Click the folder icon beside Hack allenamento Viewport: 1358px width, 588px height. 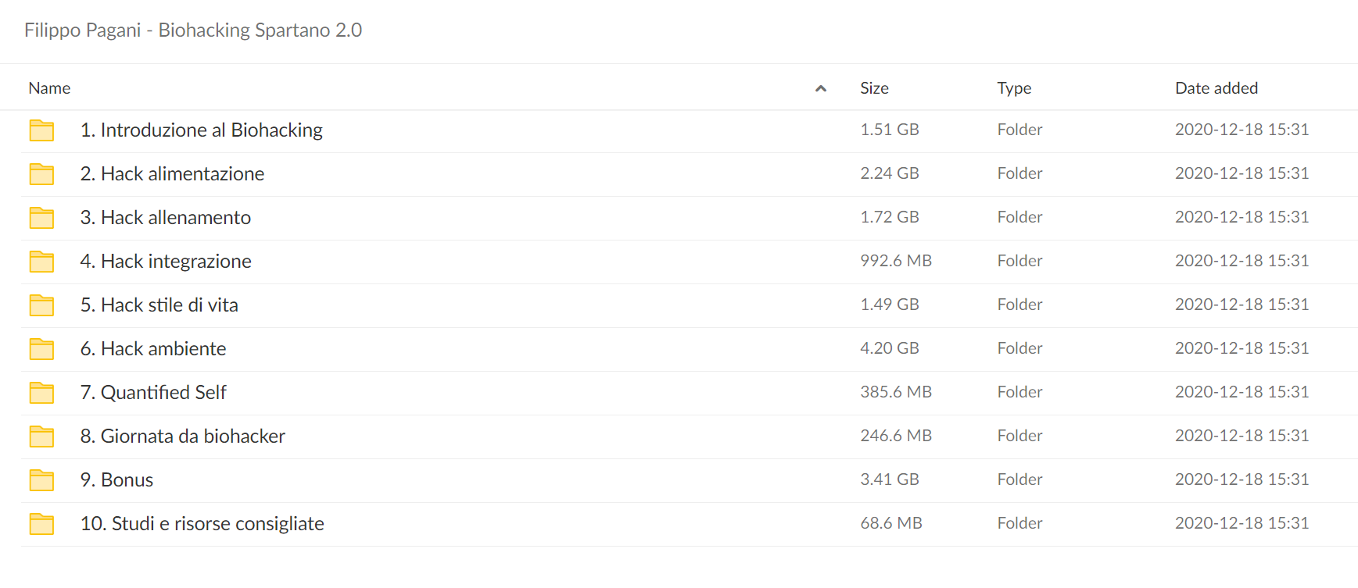[x=41, y=218]
